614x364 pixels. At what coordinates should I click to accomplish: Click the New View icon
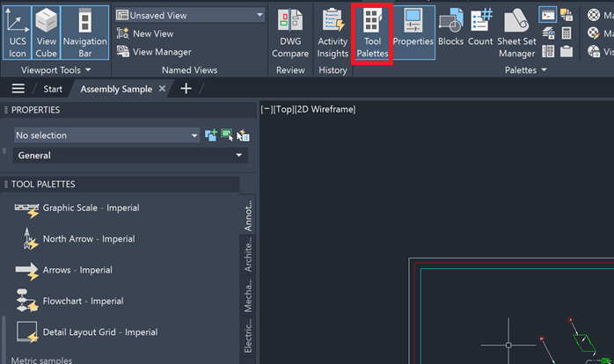[x=123, y=33]
